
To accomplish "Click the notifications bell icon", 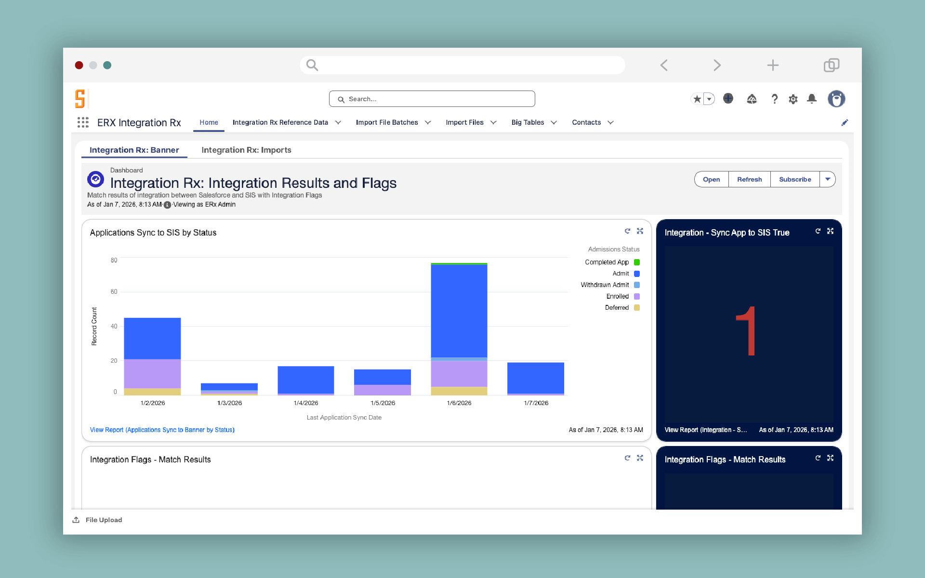I will [812, 99].
